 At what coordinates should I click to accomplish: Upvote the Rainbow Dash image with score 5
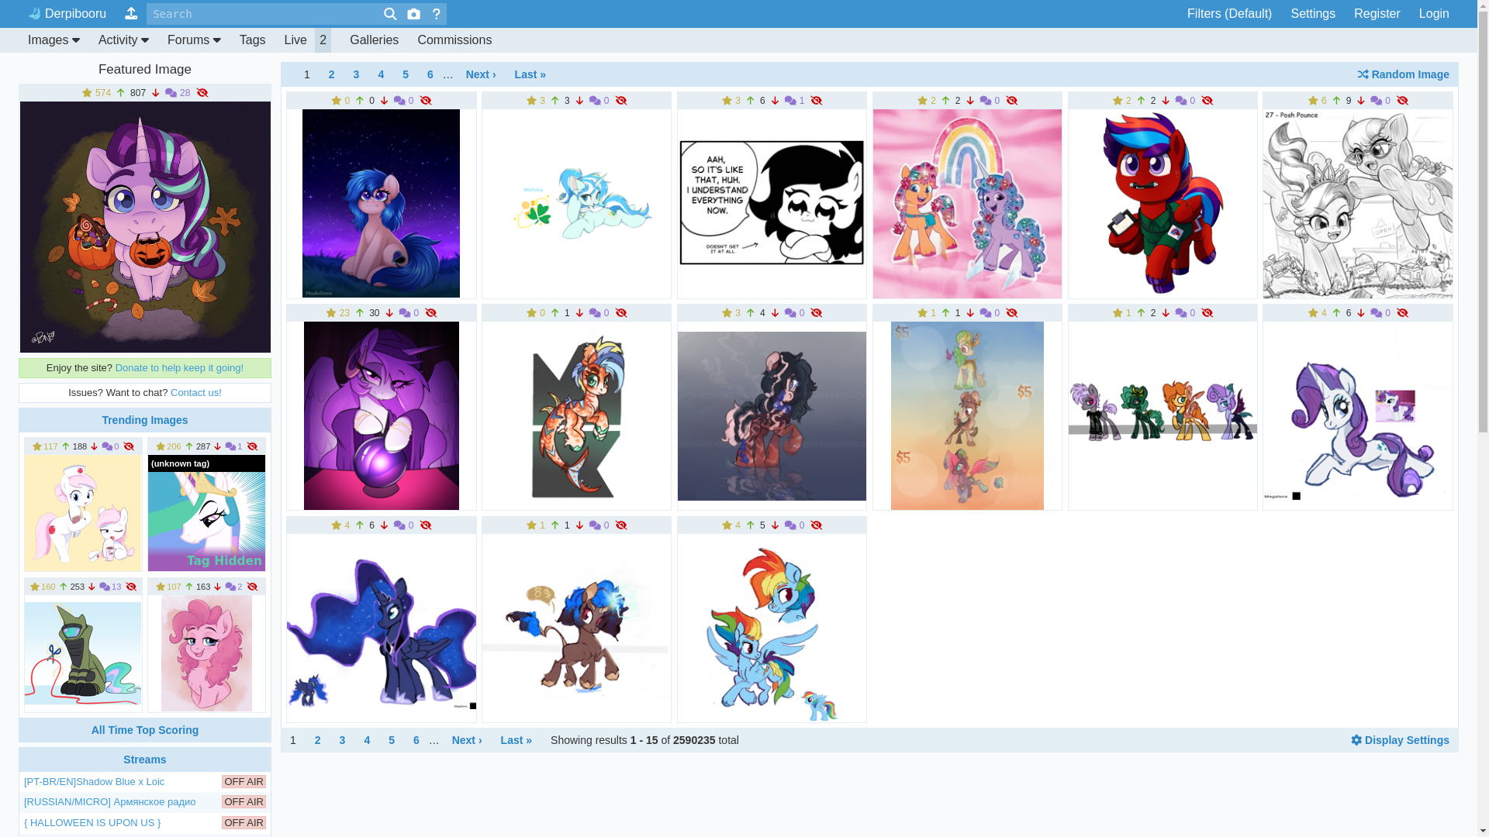[750, 525]
